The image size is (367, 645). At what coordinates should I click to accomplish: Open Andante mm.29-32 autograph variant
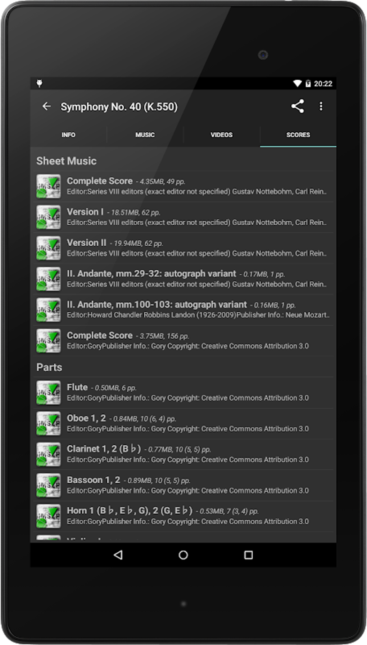coord(196,279)
